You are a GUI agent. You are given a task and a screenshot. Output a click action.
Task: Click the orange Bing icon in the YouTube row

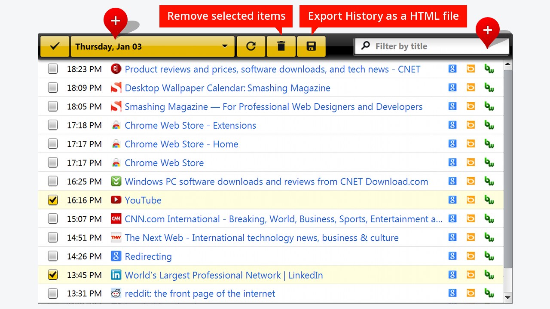click(471, 200)
